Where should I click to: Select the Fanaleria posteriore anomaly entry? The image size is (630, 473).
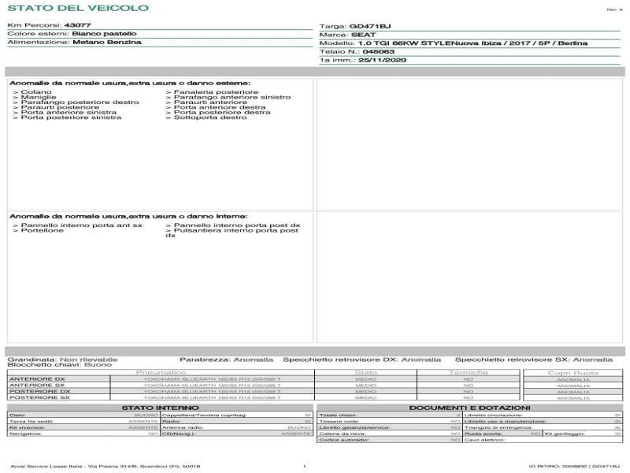pyautogui.click(x=211, y=92)
